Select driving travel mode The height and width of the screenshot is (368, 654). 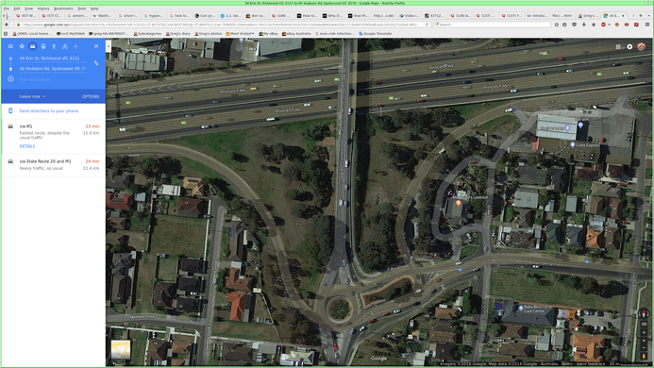coord(32,46)
